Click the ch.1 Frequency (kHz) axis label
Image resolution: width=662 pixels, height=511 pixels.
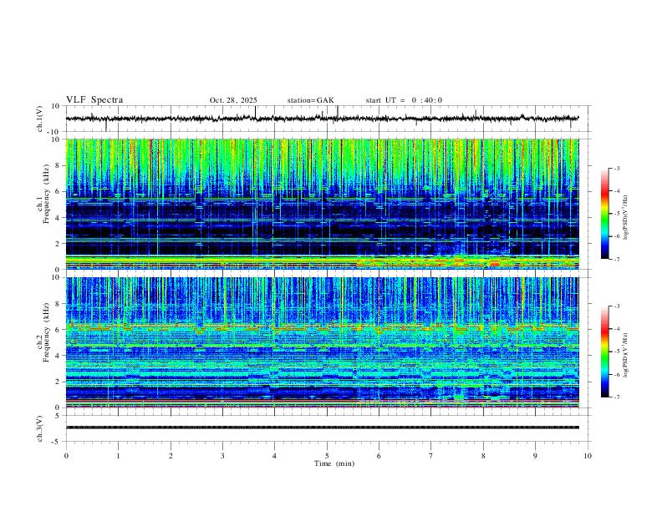tap(43, 195)
